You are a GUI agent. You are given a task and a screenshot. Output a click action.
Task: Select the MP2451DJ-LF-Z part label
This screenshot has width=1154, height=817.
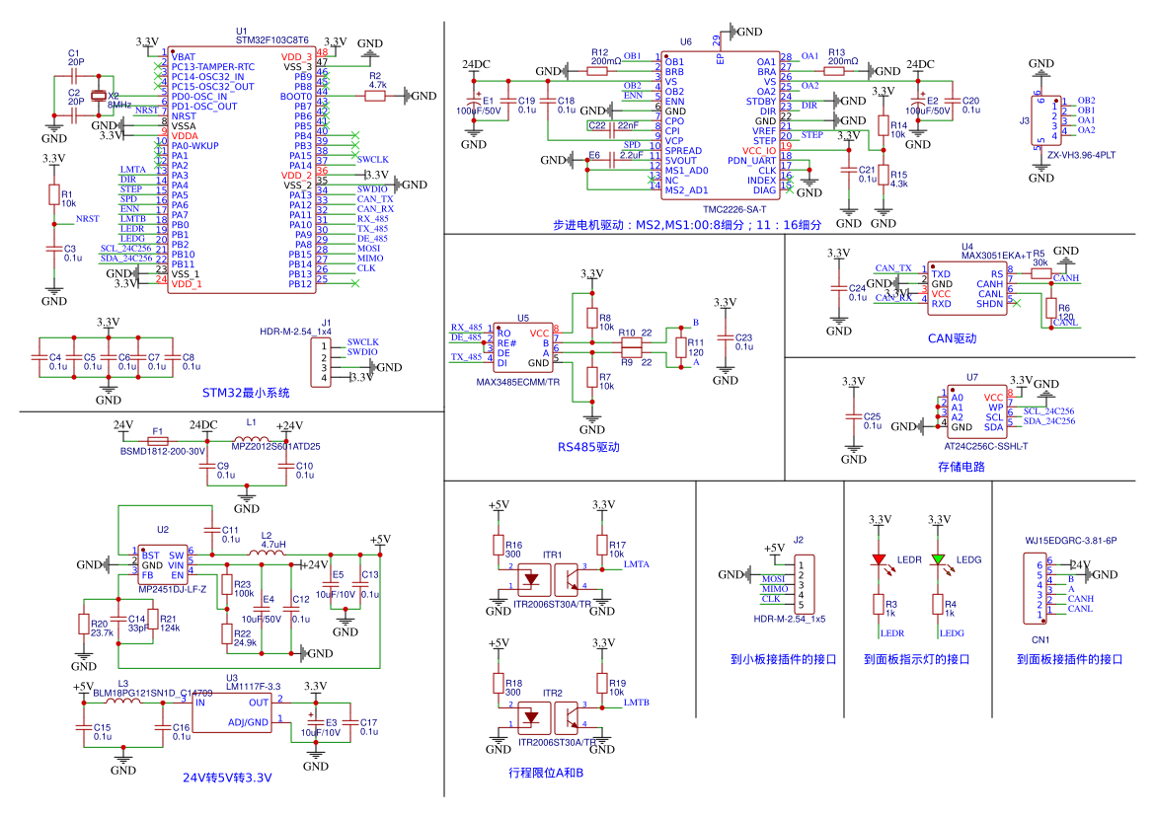point(172,590)
